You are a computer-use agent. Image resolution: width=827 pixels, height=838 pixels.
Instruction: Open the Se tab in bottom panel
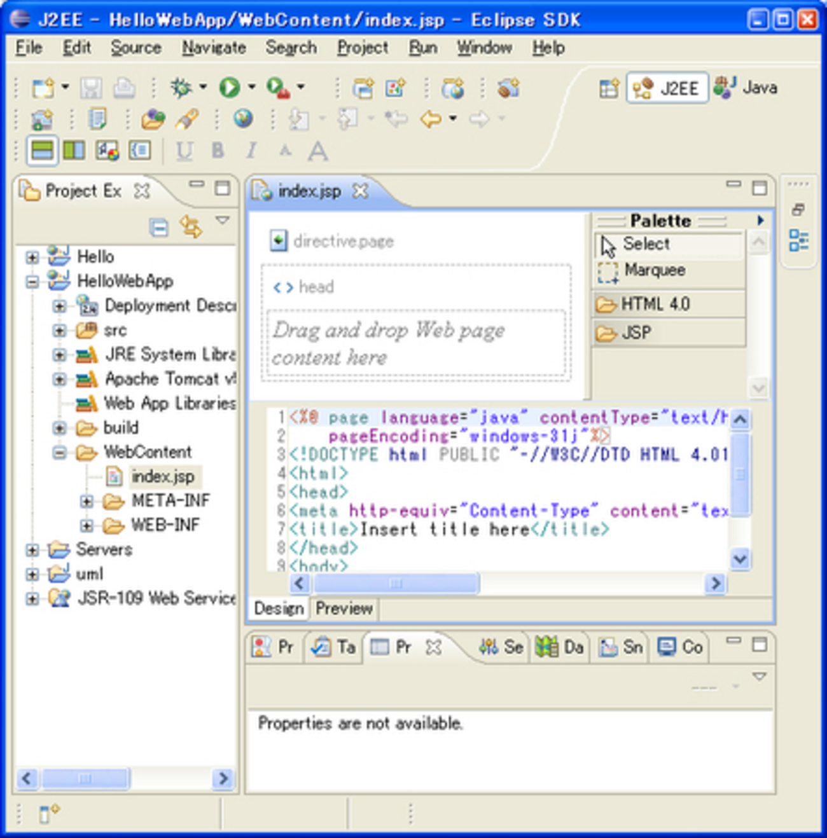501,647
